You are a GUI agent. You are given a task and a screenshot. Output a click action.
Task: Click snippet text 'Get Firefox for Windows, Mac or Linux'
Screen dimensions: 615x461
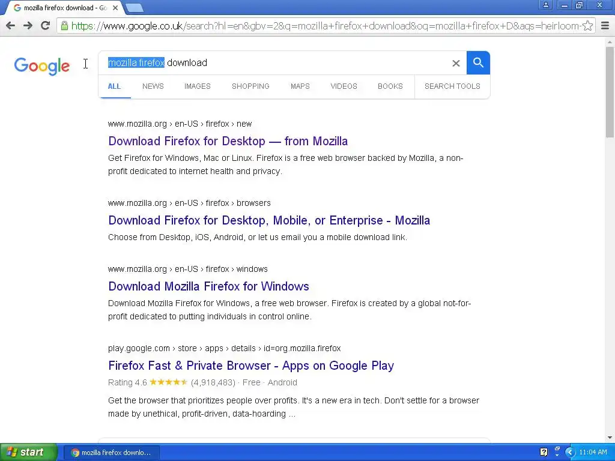point(181,158)
